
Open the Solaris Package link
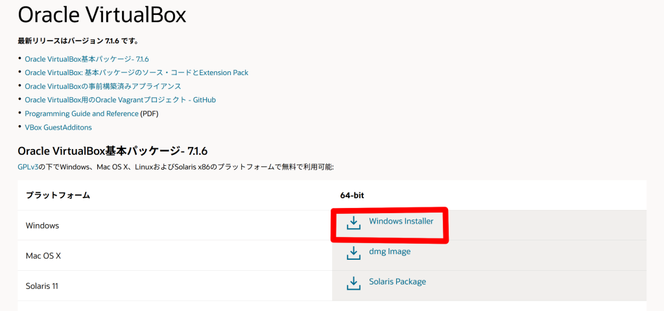(x=397, y=281)
